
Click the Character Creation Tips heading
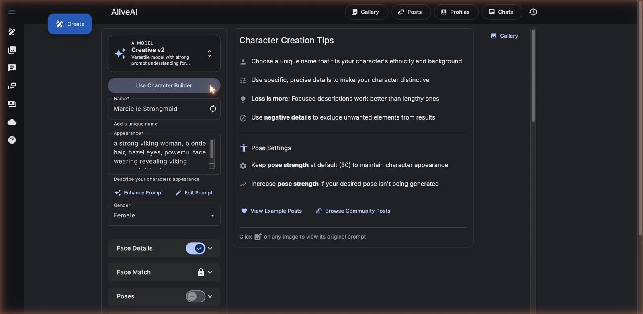pos(287,40)
